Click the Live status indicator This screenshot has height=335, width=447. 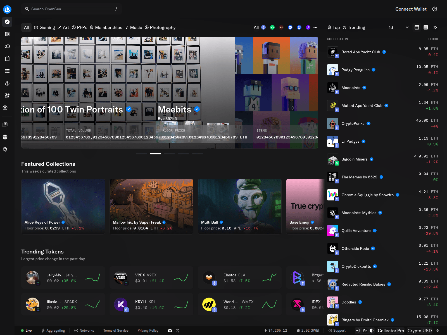[x=26, y=331]
